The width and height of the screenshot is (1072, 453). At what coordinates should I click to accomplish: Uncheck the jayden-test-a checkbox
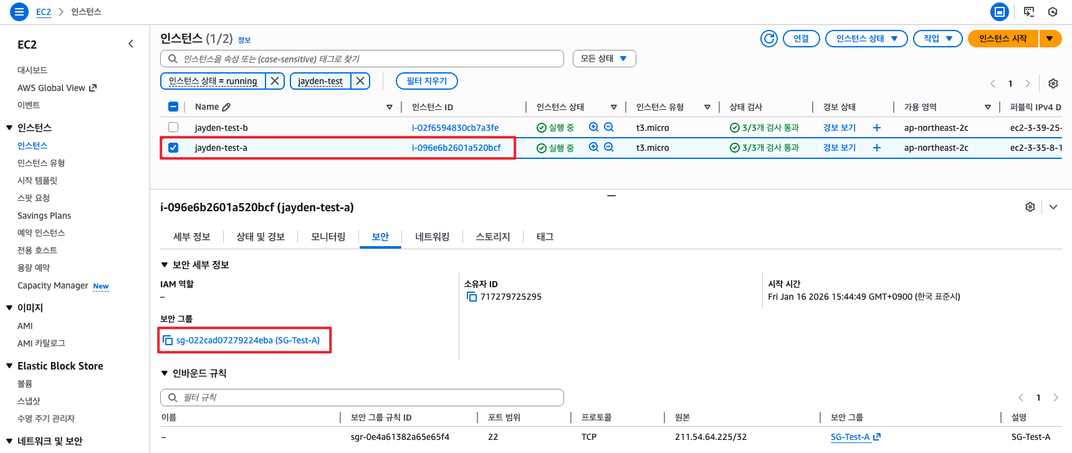tap(173, 148)
